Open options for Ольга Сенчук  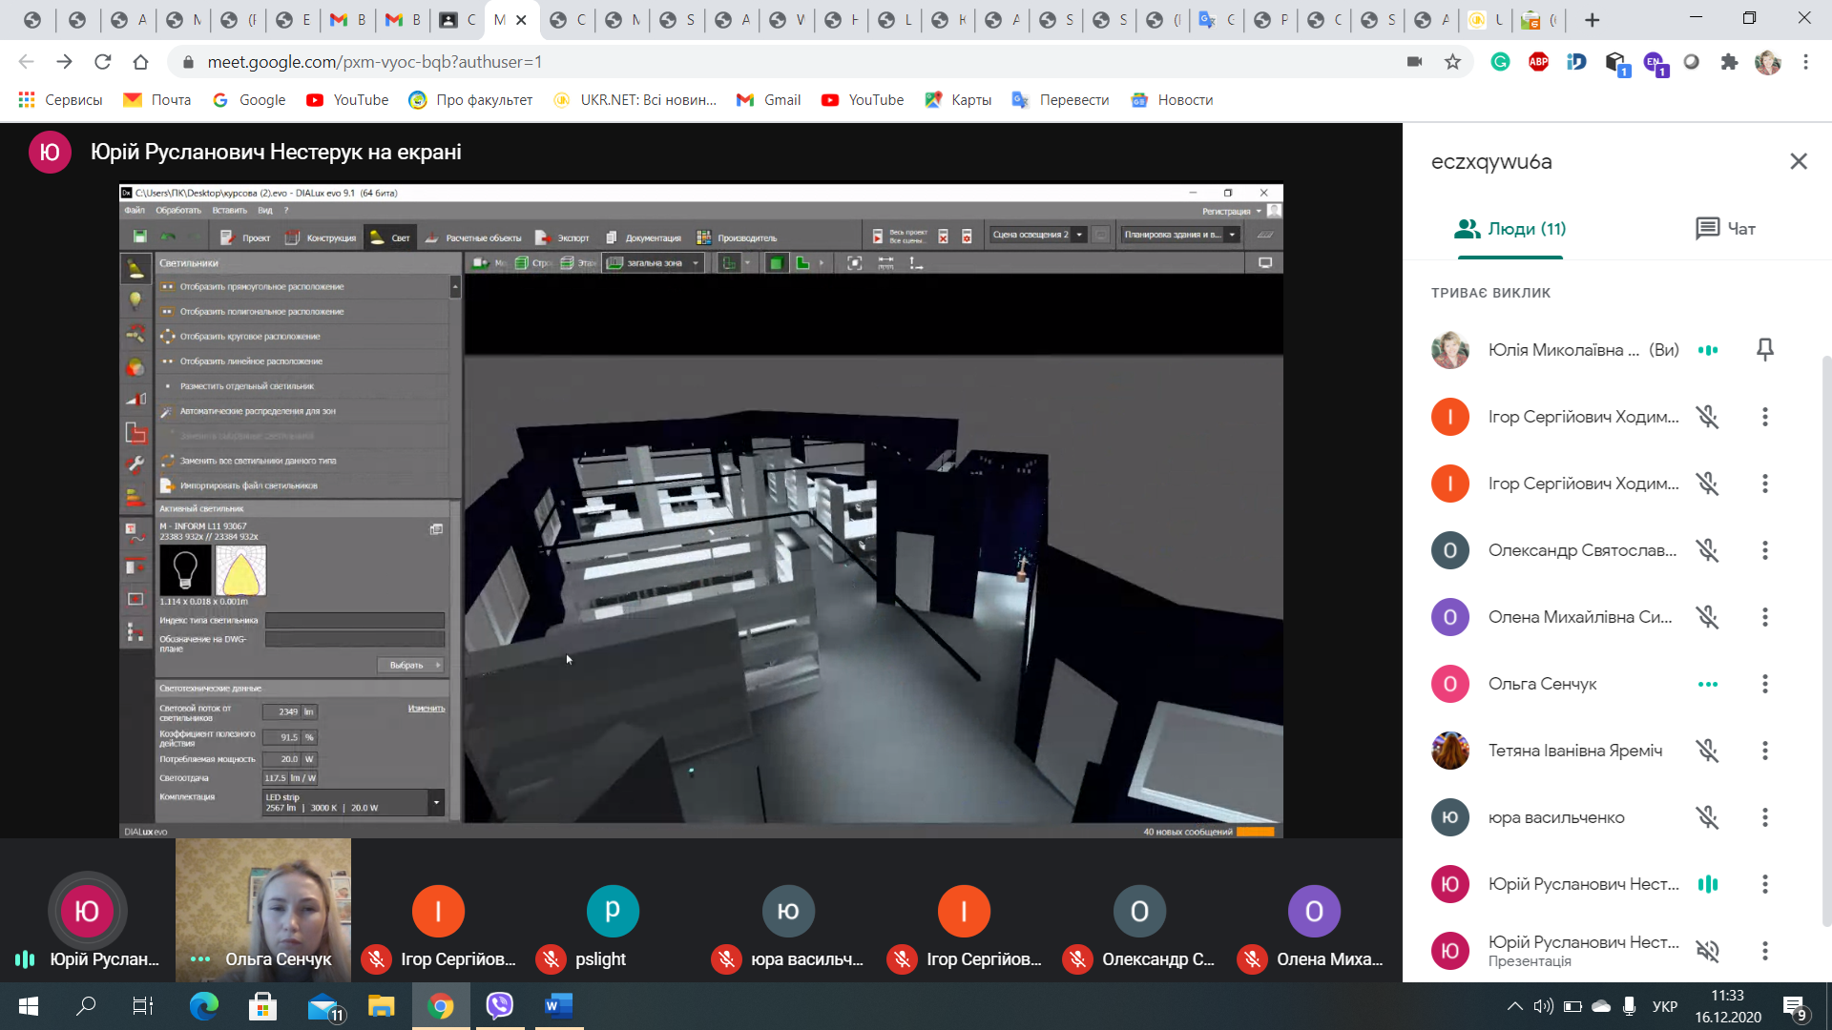point(1764,684)
